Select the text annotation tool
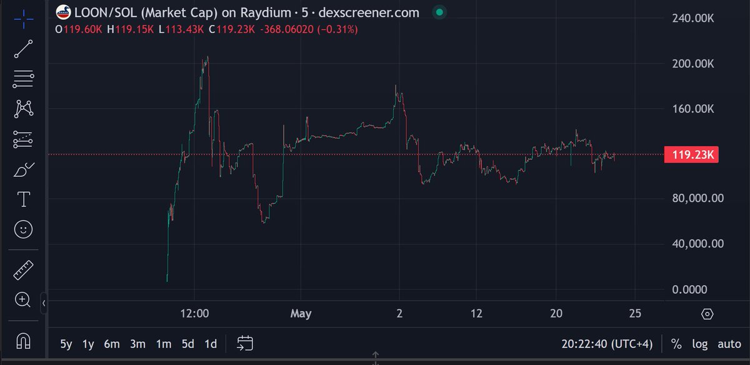This screenshot has height=365, width=750. click(x=23, y=200)
